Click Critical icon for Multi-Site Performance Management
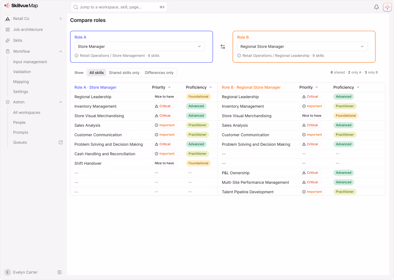Image resolution: width=394 pixels, height=280 pixels. pos(304,182)
